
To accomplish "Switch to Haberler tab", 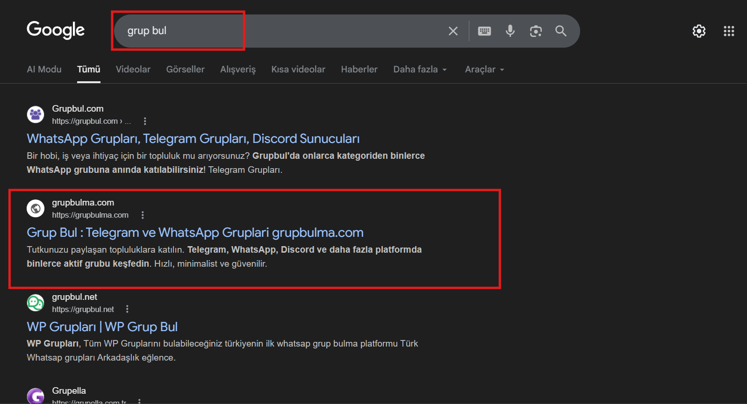I will tap(359, 69).
